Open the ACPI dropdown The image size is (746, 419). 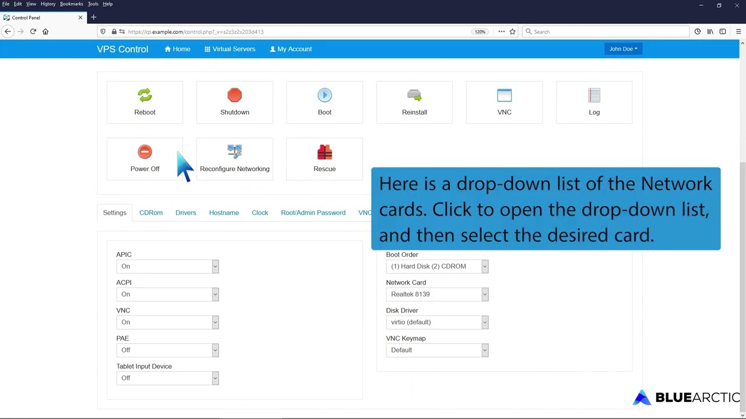[167, 294]
